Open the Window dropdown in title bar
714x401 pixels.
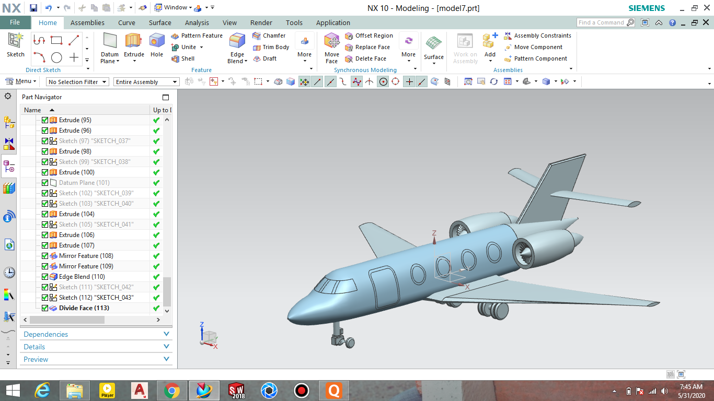pos(173,8)
